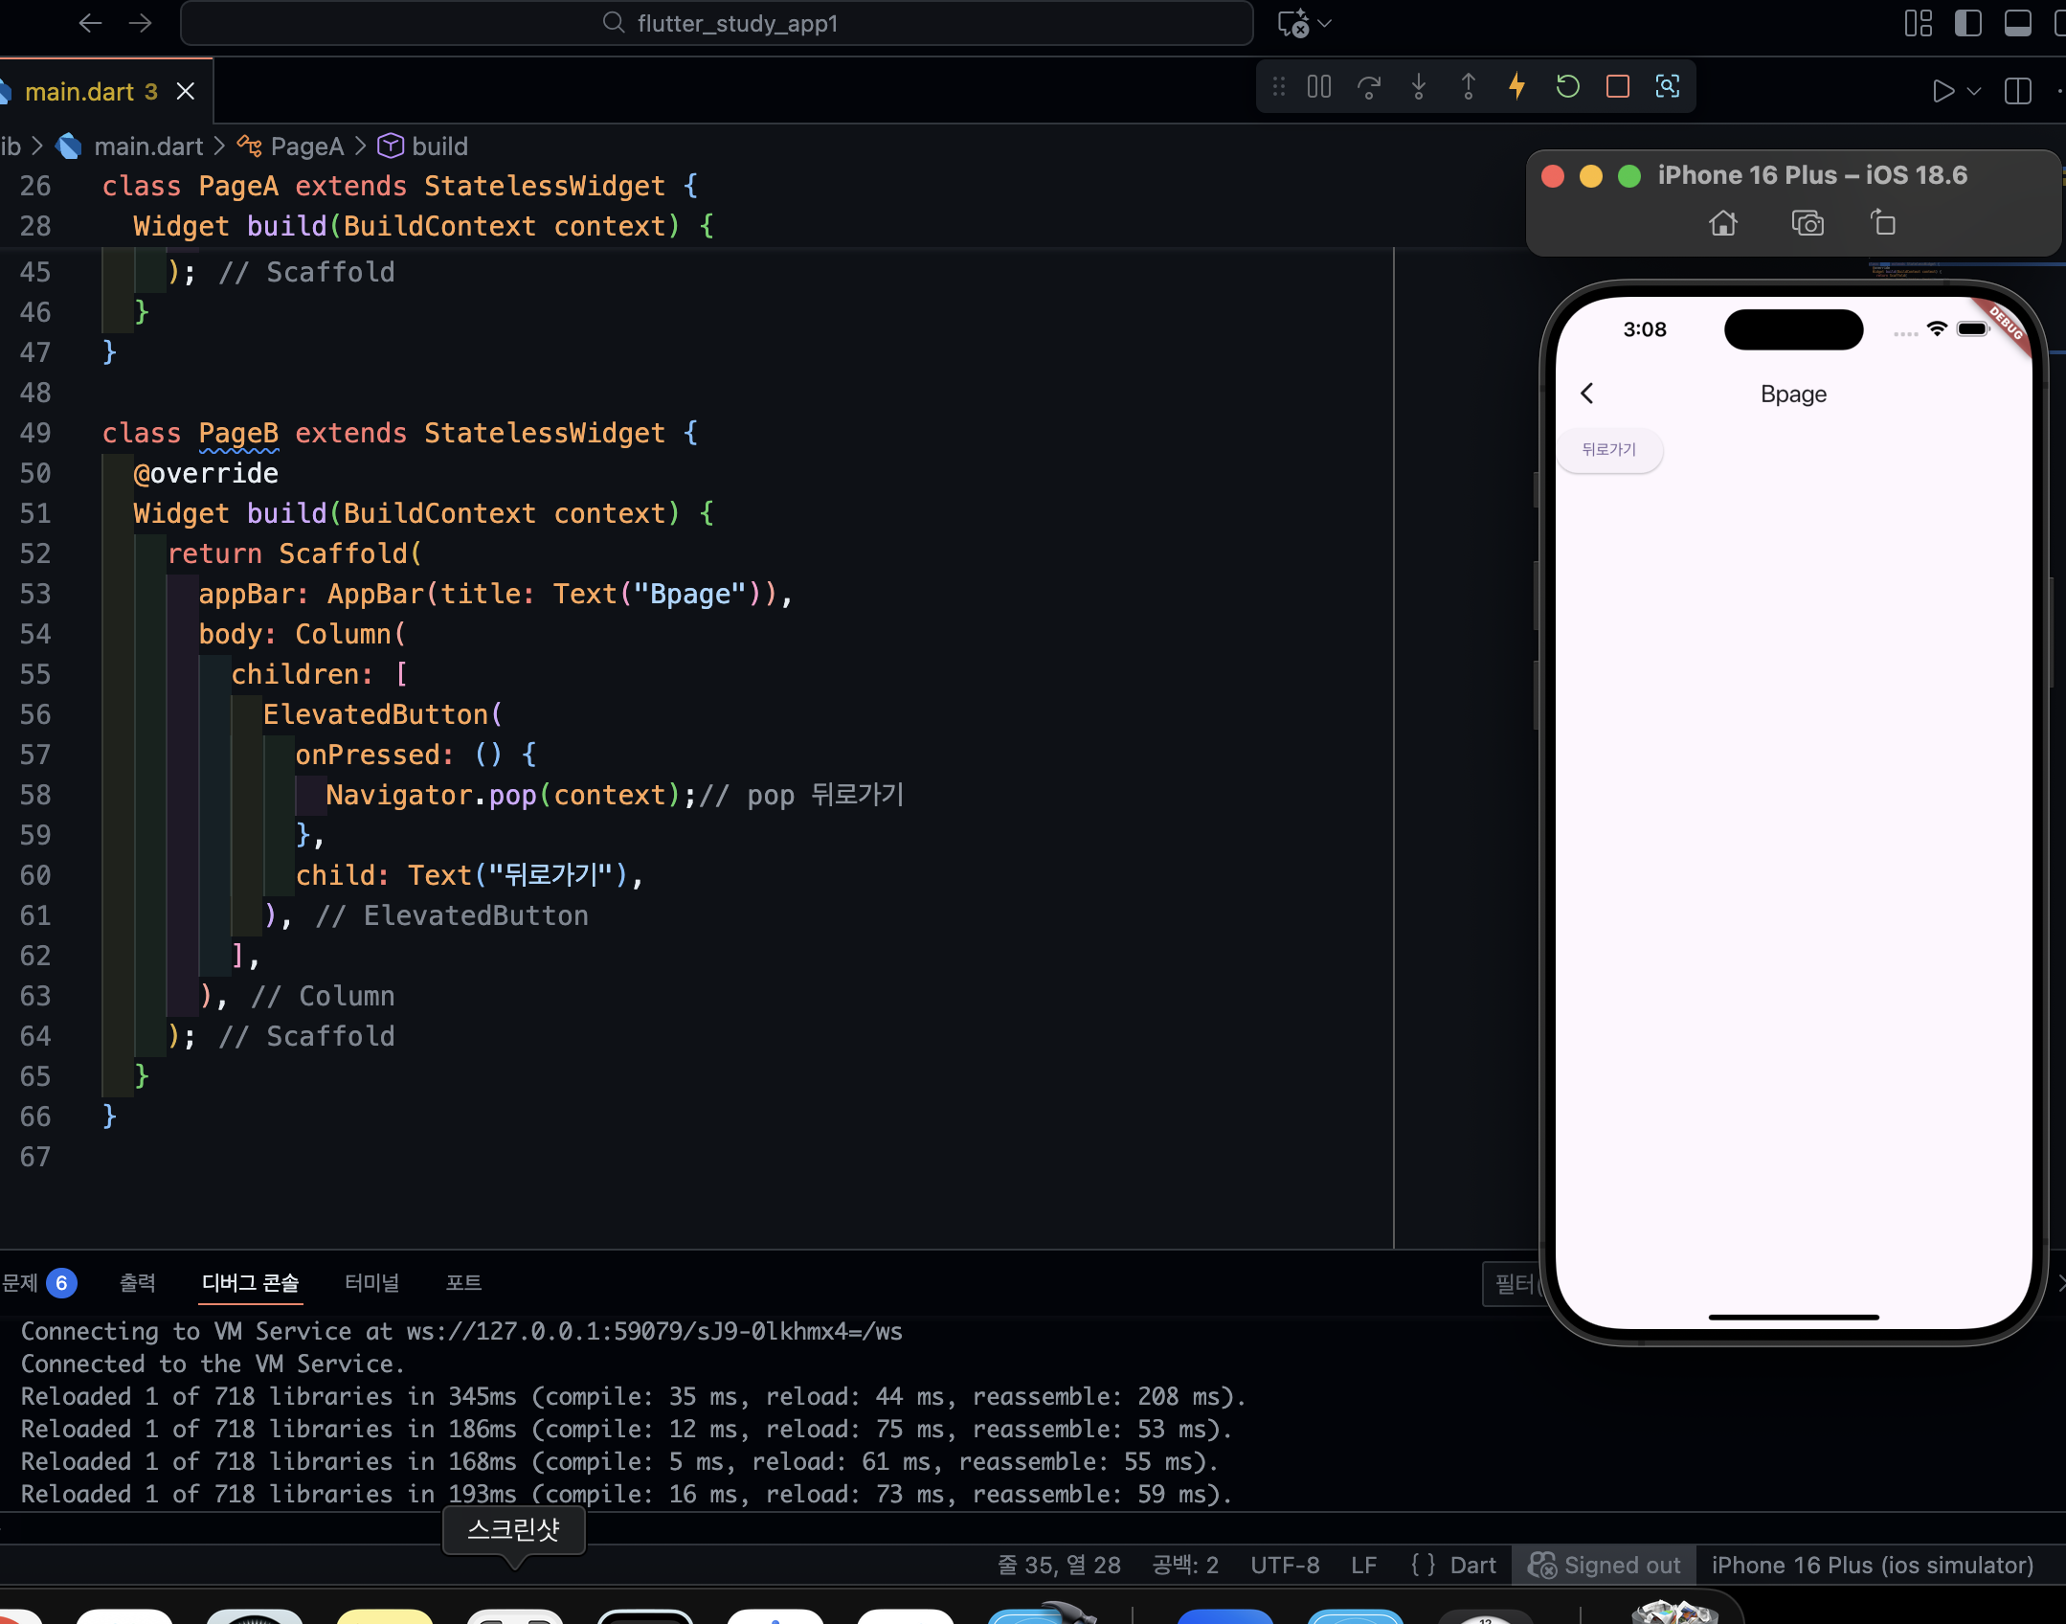
Task: Toggle the bottom panel layout icon
Action: 2018,23
